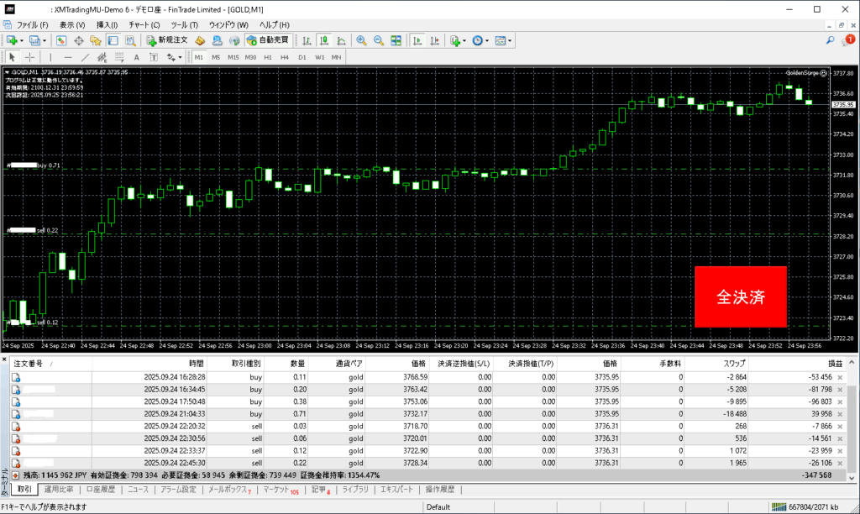Select the horizontal line tool
Viewport: 860px width, 514px height.
(68, 57)
